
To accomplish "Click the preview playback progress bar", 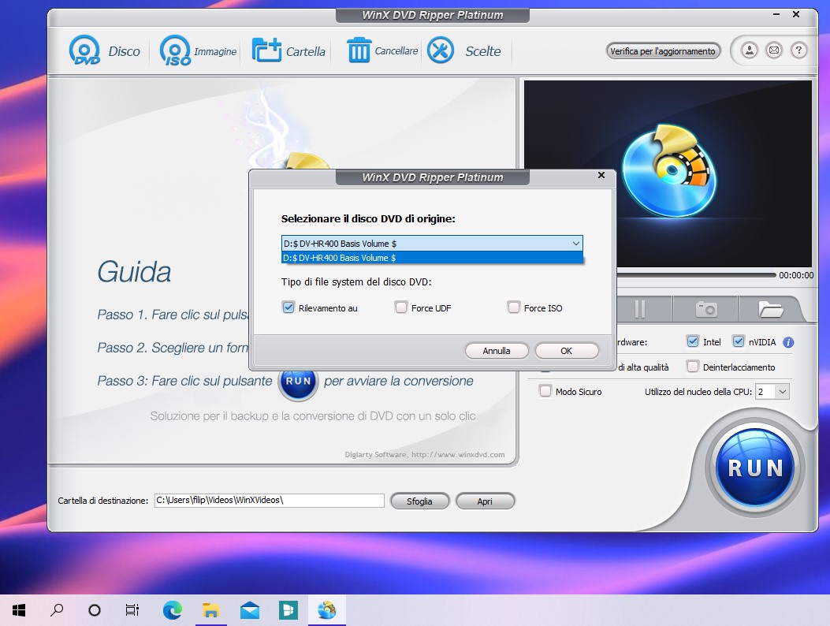I will [696, 275].
